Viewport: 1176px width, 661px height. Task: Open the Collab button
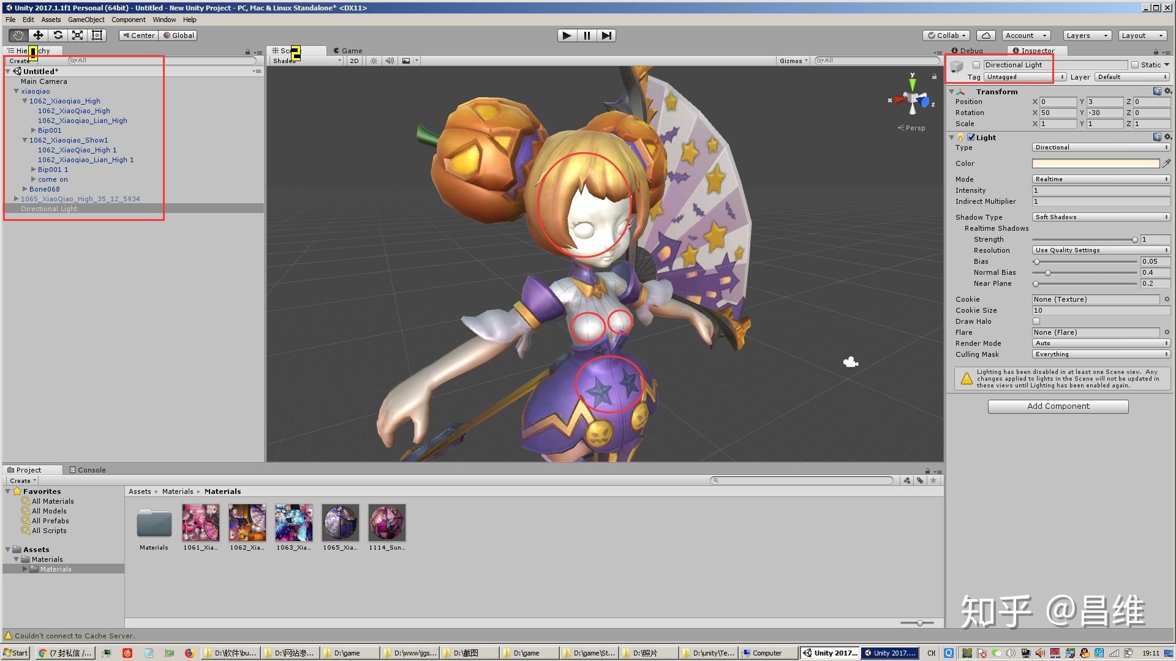click(x=947, y=35)
